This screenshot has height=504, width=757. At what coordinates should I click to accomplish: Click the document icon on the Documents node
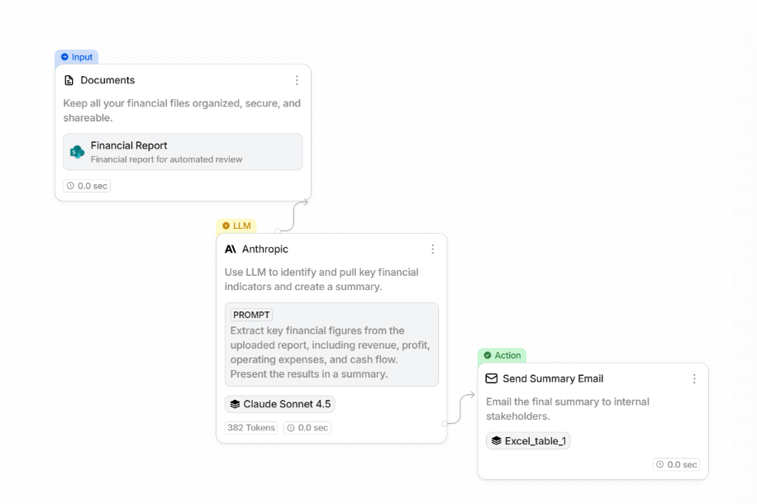pyautogui.click(x=69, y=80)
